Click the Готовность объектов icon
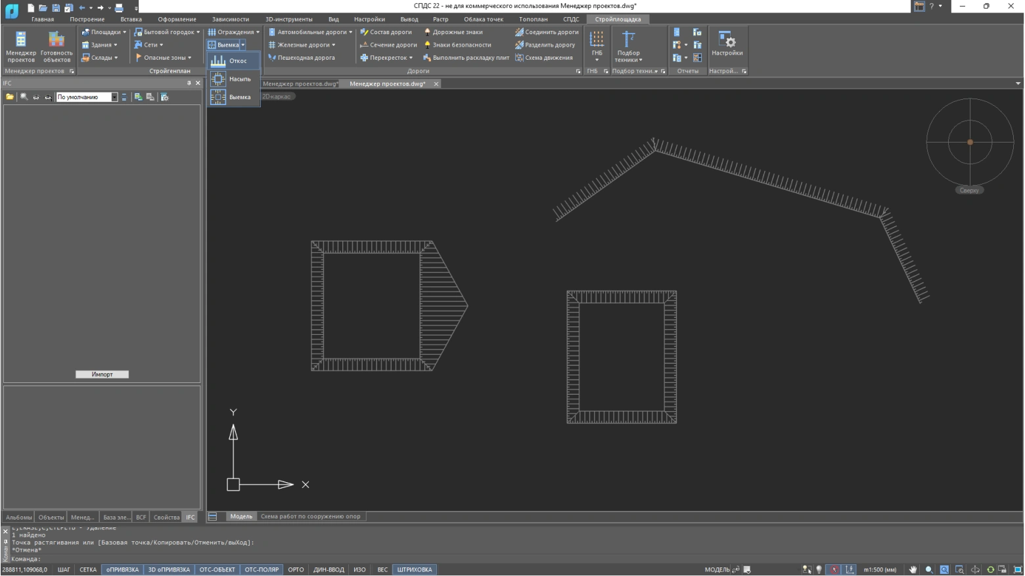This screenshot has height=576, width=1025. click(x=57, y=46)
